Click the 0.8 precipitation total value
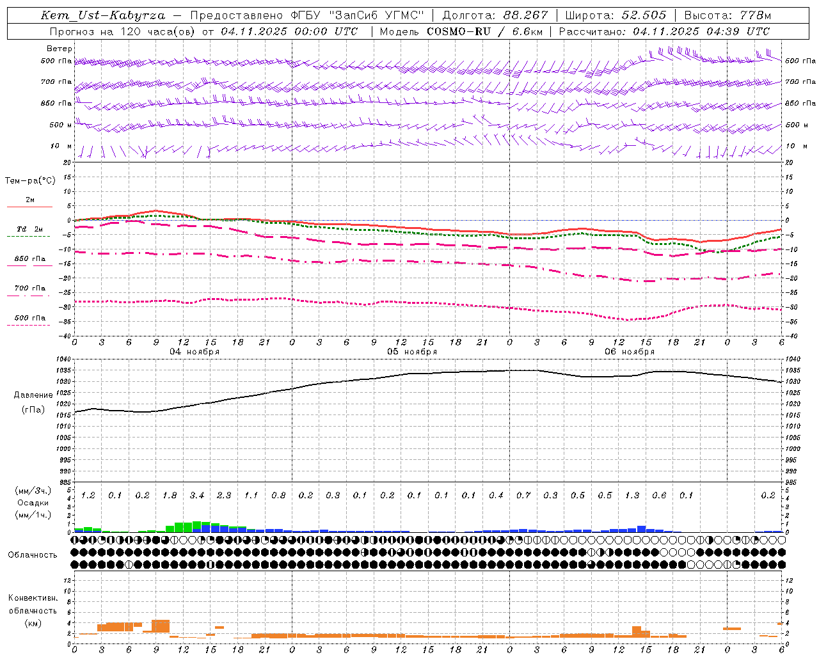Viewport: 819px width, 655px height. 278,496
